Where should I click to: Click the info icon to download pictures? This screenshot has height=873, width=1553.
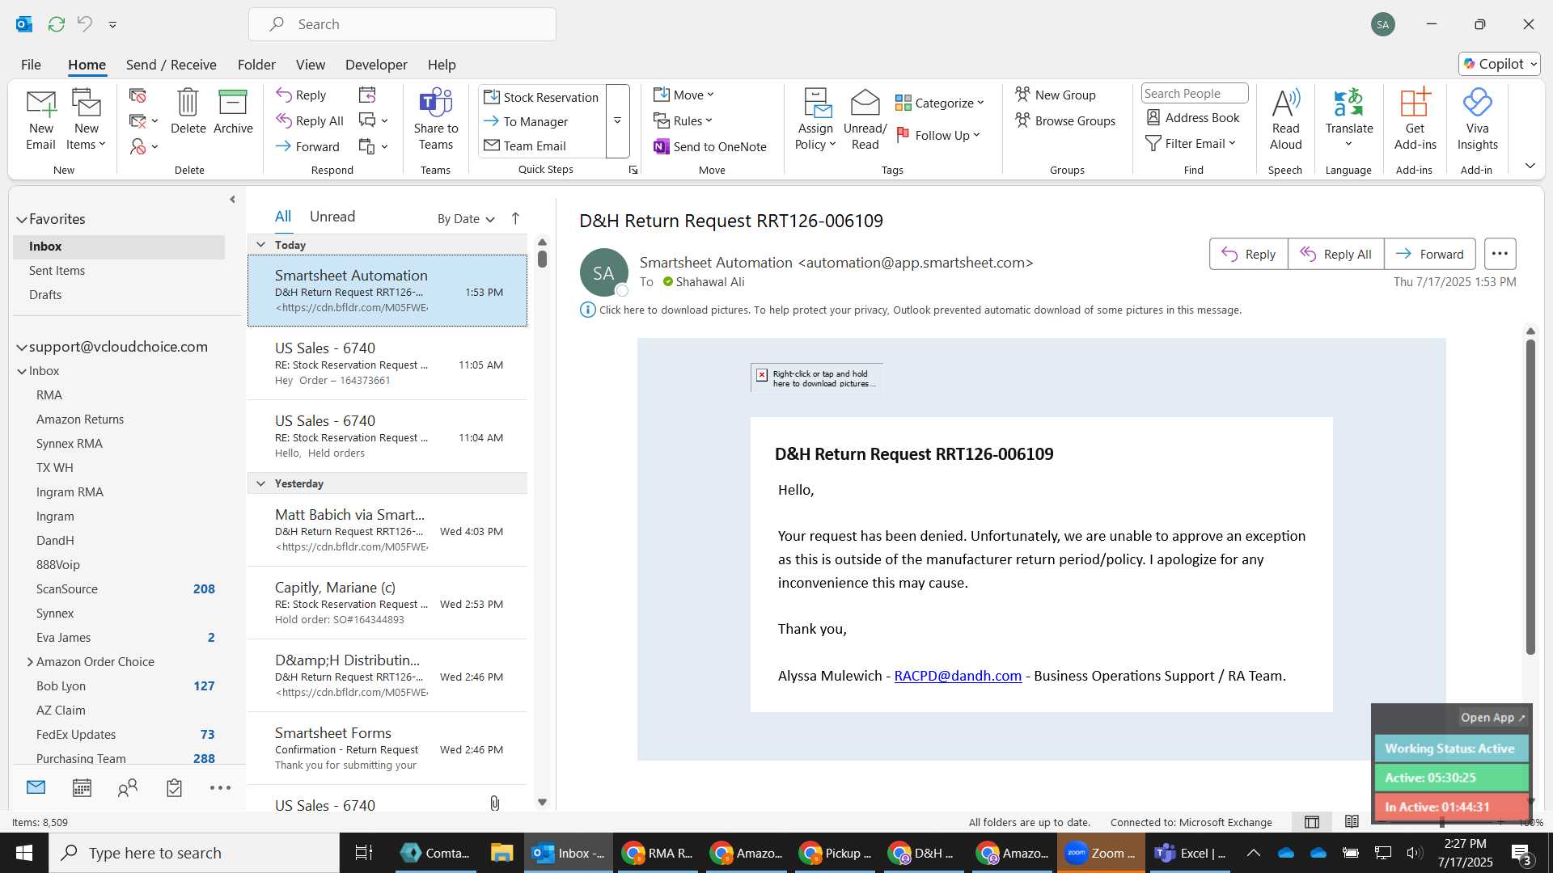click(x=587, y=310)
